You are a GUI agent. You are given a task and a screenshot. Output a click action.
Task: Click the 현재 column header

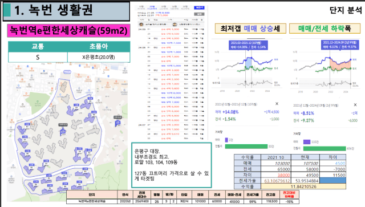305,157
